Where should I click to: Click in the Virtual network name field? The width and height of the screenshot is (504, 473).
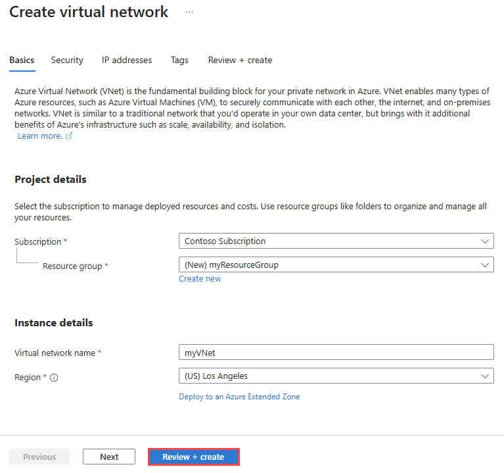(x=336, y=353)
